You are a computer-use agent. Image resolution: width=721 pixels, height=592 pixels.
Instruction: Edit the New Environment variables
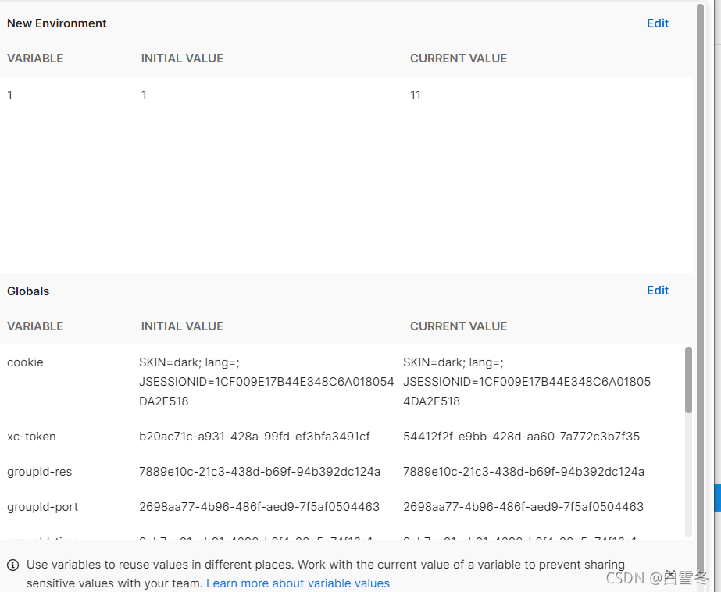point(657,23)
